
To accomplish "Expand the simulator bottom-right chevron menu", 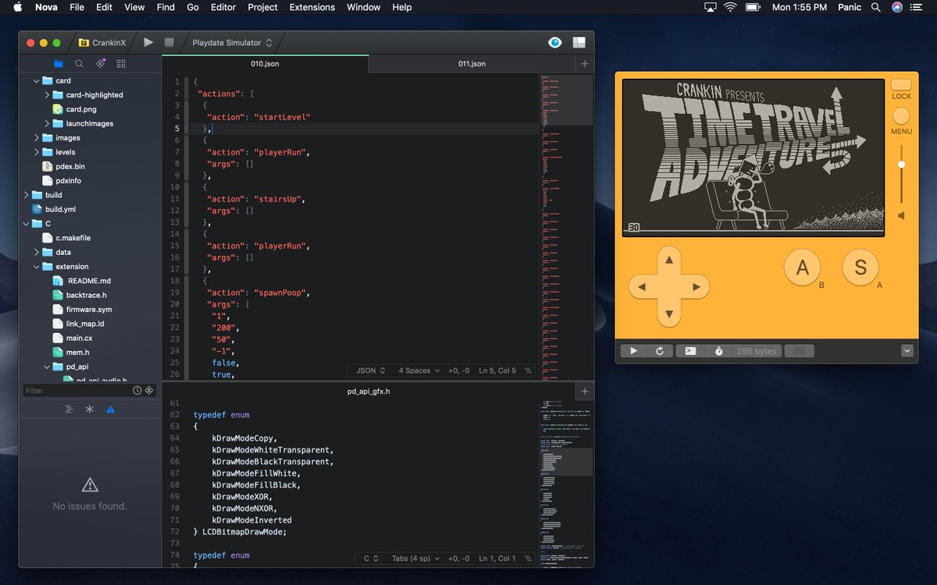I will [907, 351].
